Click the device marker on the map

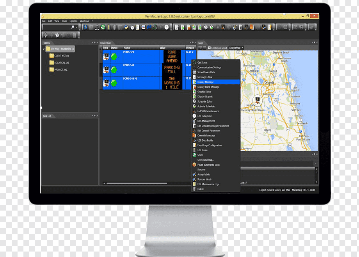point(258,100)
